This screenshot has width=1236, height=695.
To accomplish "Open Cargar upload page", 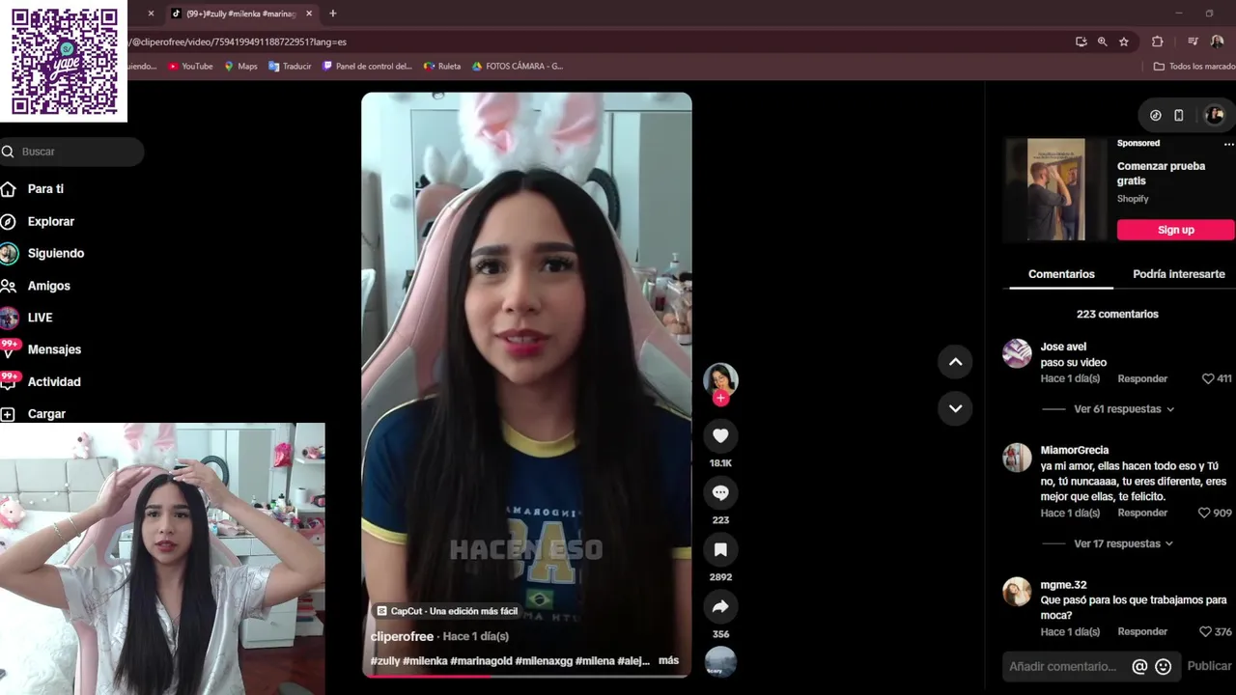I will click(46, 414).
